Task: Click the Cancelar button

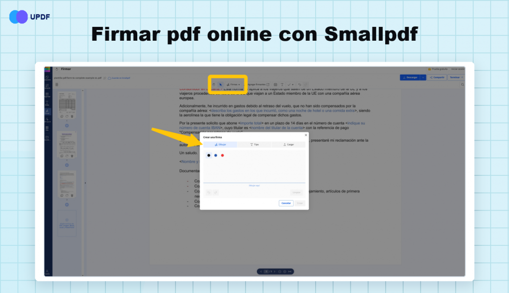Action: click(x=286, y=203)
